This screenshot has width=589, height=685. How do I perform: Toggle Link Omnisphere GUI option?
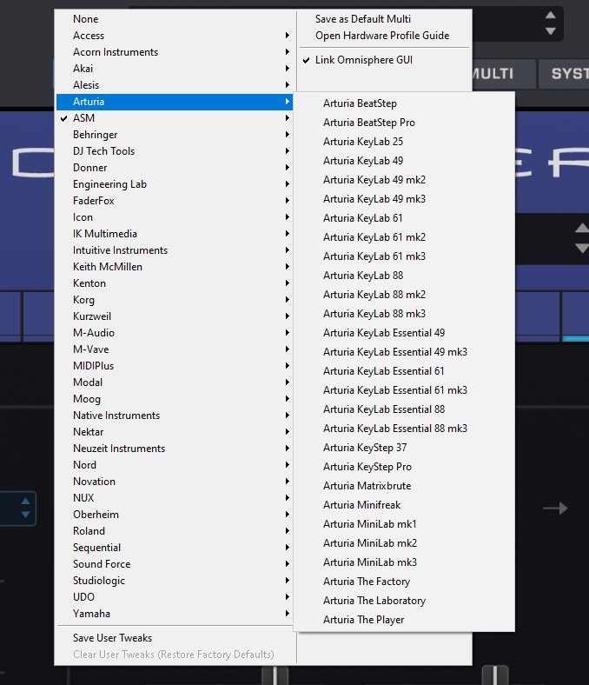click(384, 60)
